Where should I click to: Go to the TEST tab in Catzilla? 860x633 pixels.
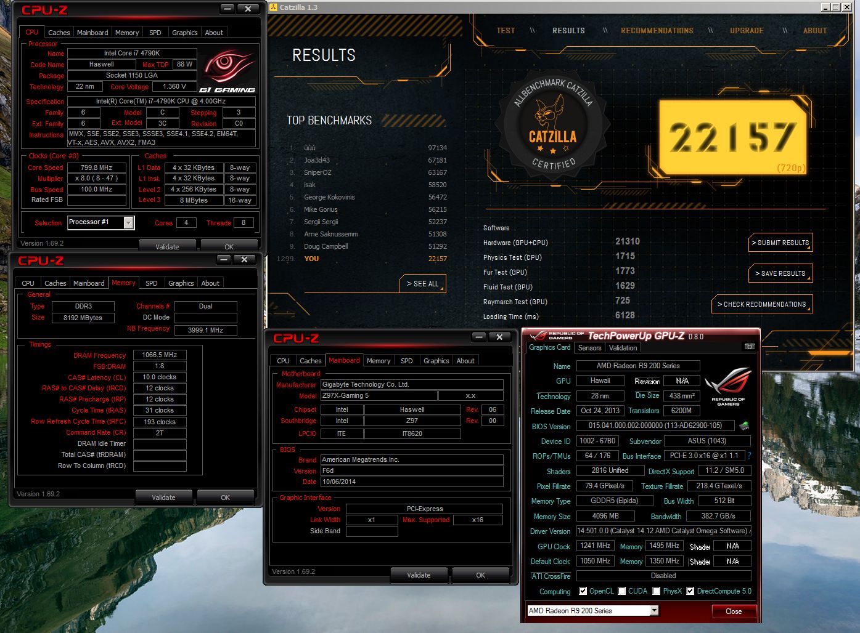506,30
